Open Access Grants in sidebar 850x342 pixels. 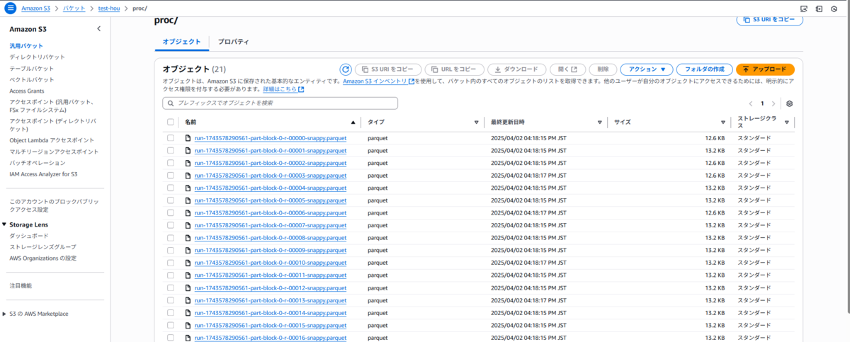coord(27,91)
